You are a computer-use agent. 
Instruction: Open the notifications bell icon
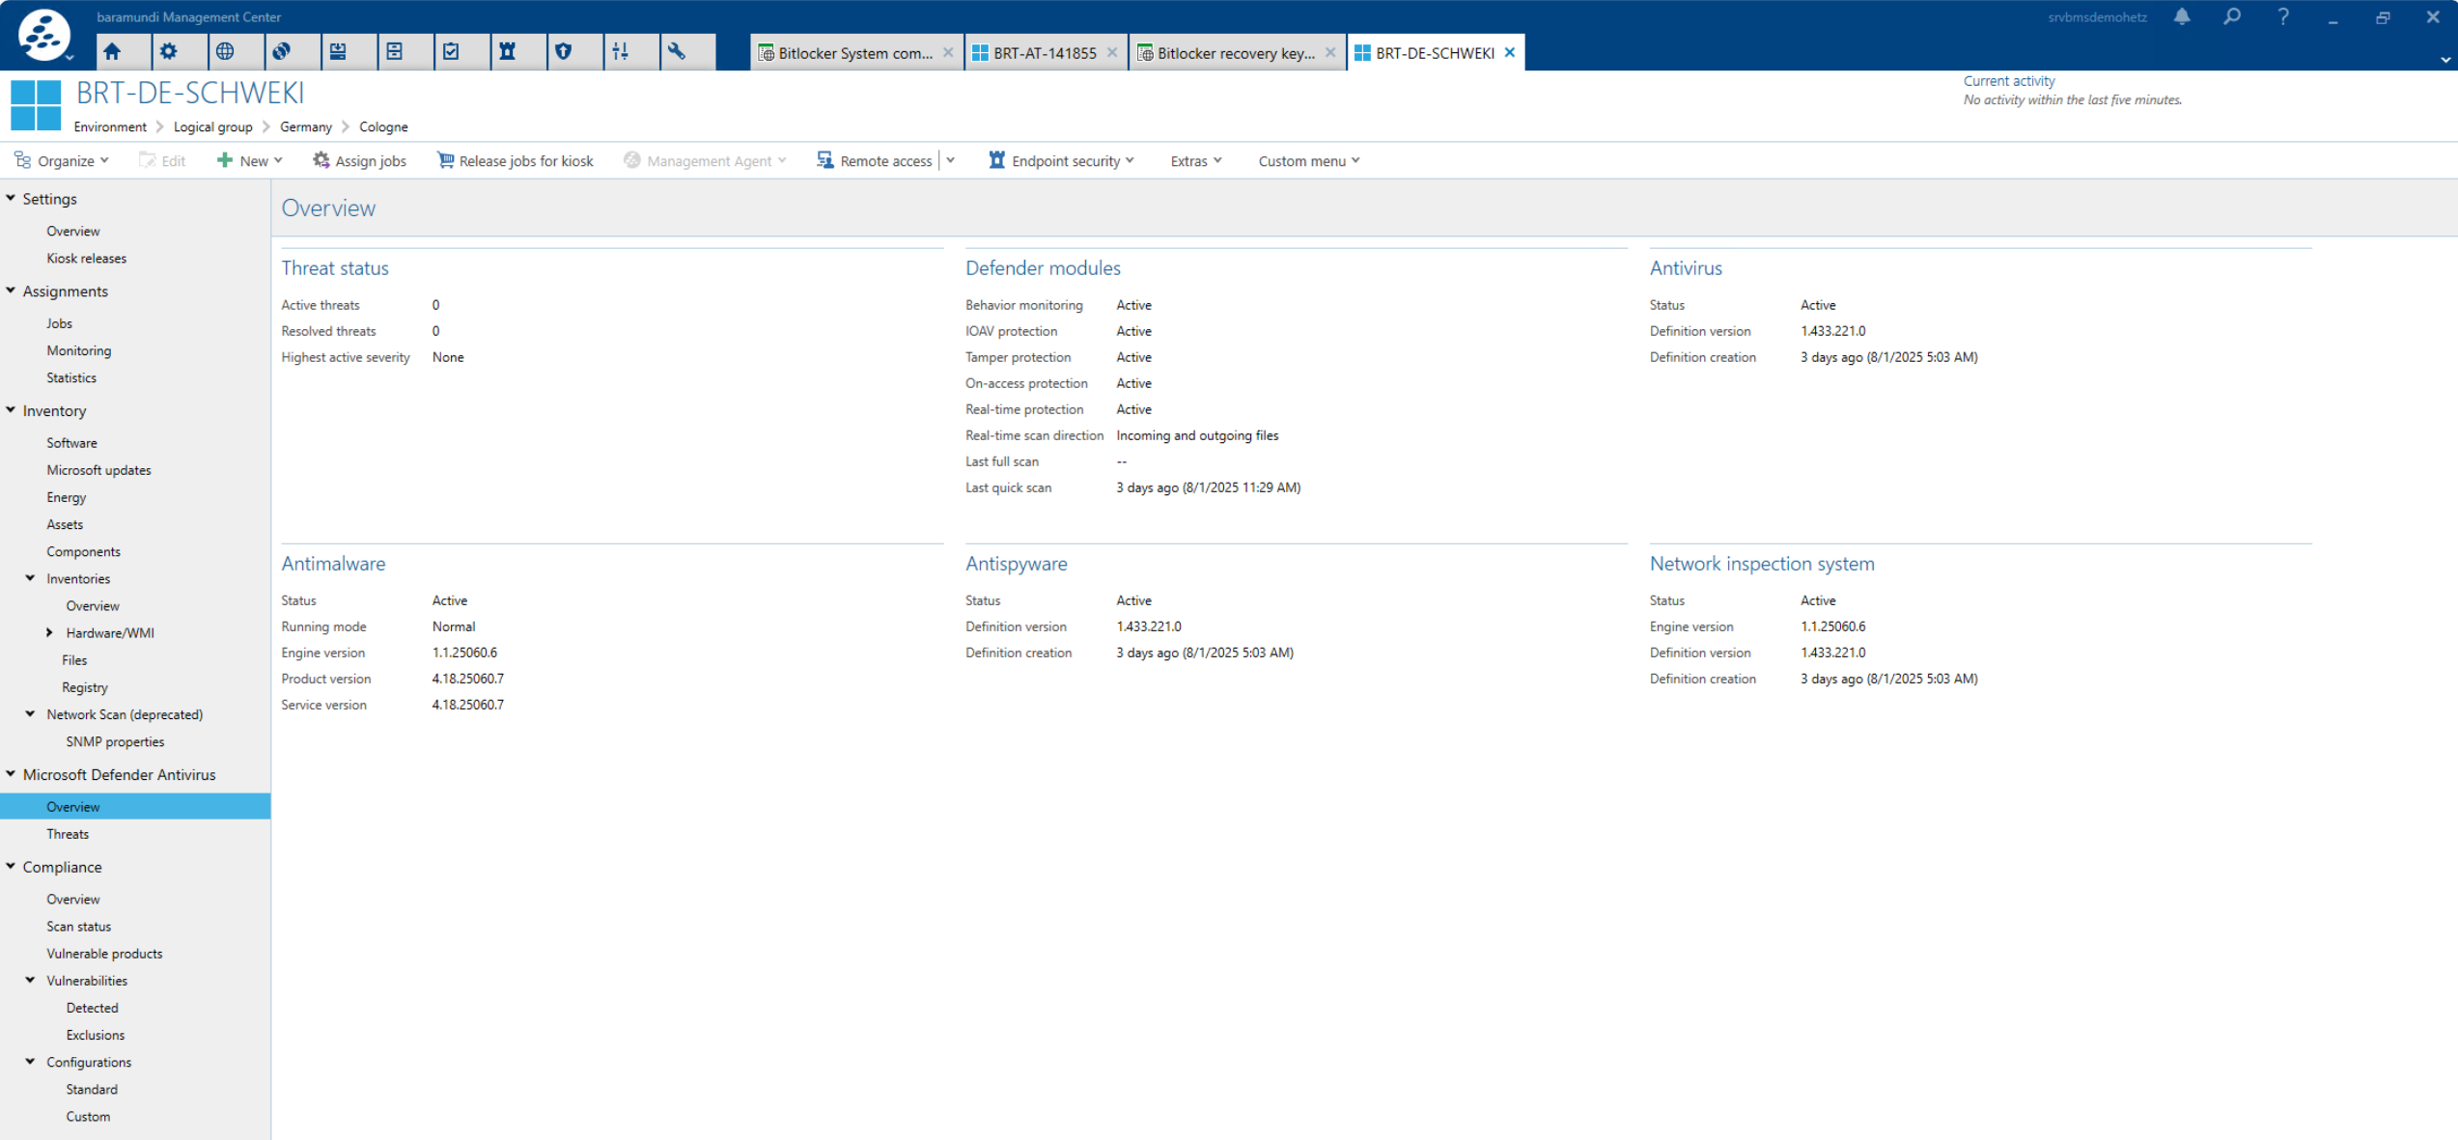tap(2182, 17)
